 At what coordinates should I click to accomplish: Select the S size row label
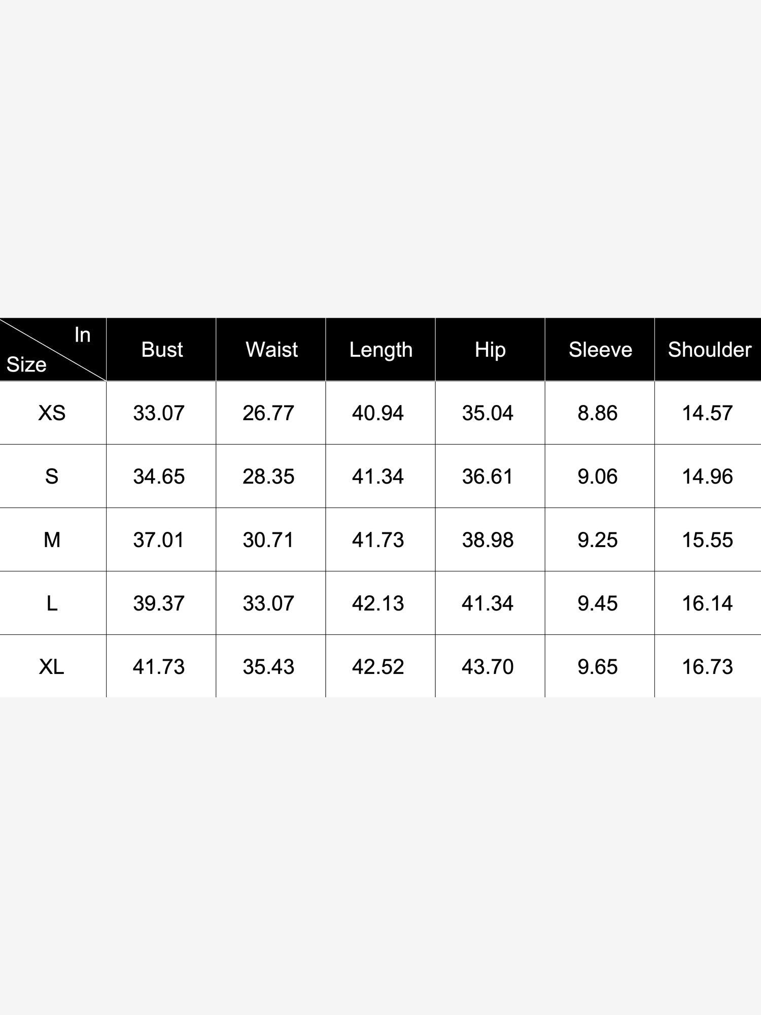click(52, 477)
